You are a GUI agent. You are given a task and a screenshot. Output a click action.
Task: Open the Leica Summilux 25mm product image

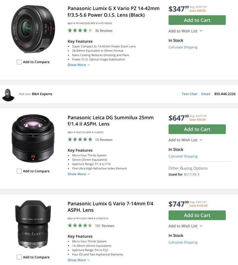click(x=33, y=138)
